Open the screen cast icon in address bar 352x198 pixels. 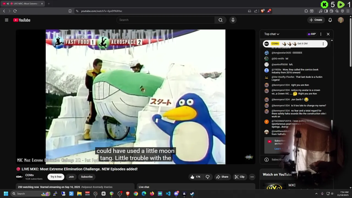click(249, 11)
